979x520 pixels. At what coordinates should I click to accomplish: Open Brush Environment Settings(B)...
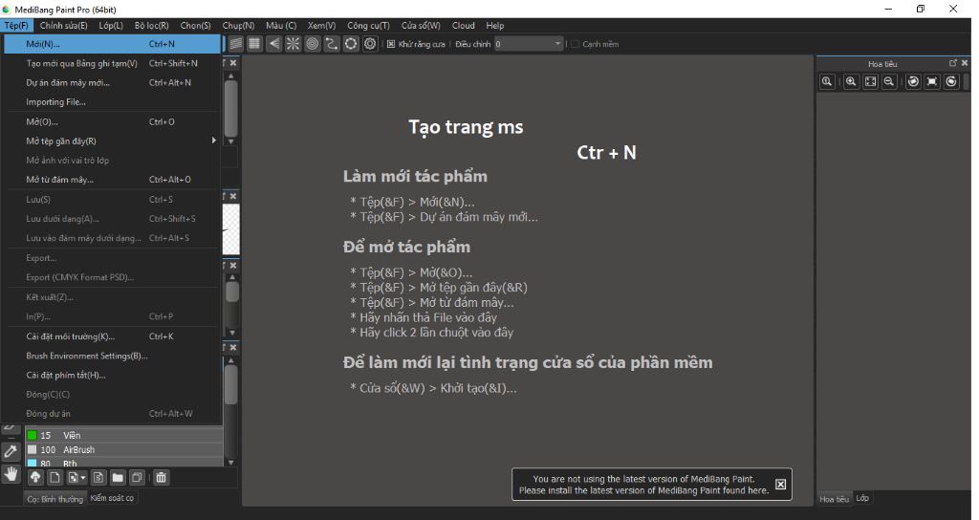coord(113,356)
